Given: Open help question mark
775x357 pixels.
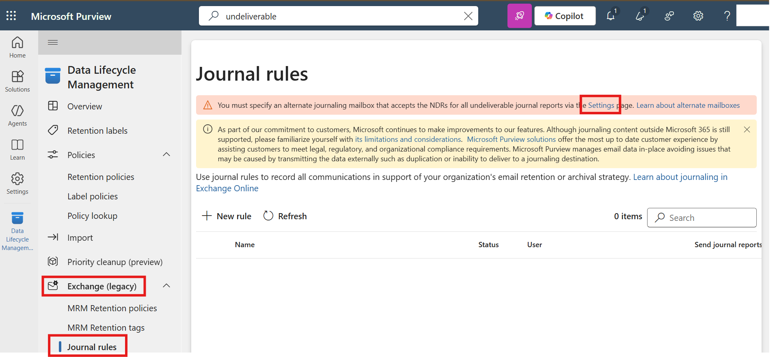Looking at the screenshot, I should coord(727,16).
